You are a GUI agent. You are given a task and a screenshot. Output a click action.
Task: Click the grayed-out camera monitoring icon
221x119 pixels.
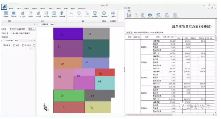[71, 13]
